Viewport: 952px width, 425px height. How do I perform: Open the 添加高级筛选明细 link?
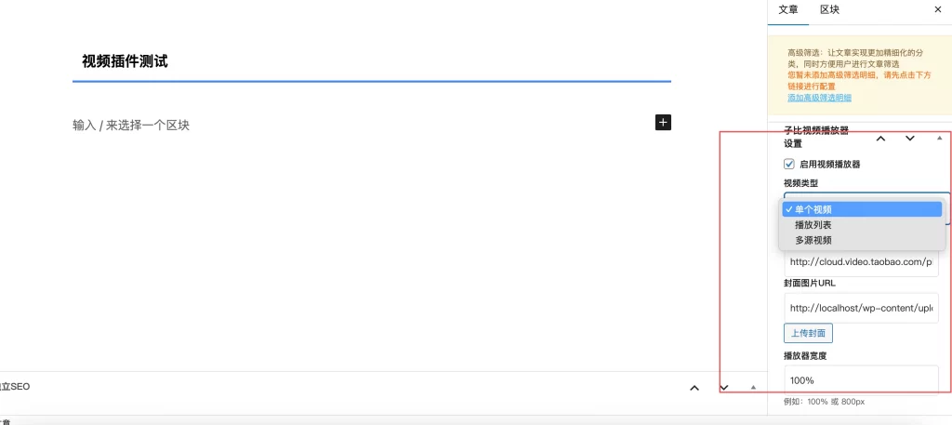pos(819,98)
